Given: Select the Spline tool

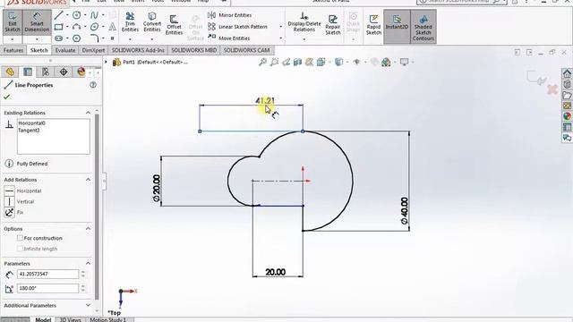Looking at the screenshot, I should (94, 15).
